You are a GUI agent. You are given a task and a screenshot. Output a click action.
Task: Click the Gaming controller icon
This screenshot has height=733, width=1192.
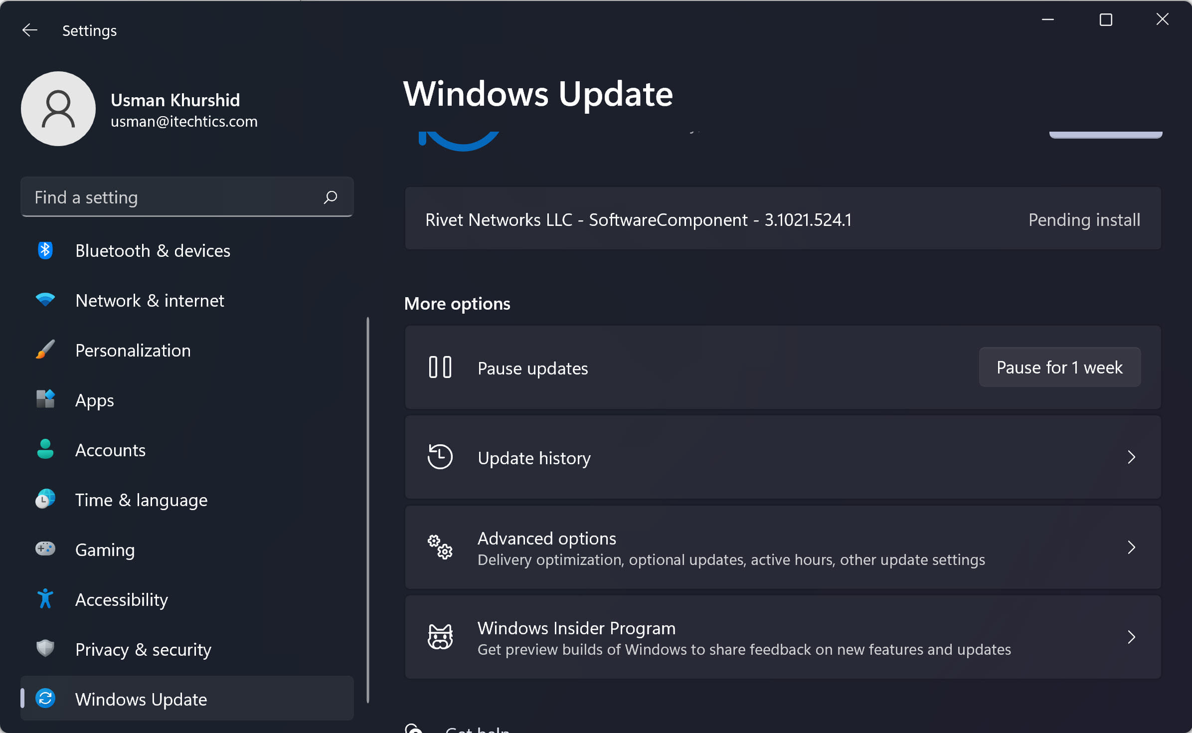tap(45, 549)
